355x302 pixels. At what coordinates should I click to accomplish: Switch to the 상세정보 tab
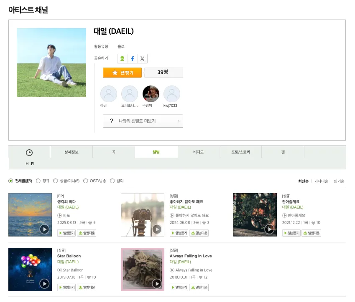pos(72,152)
